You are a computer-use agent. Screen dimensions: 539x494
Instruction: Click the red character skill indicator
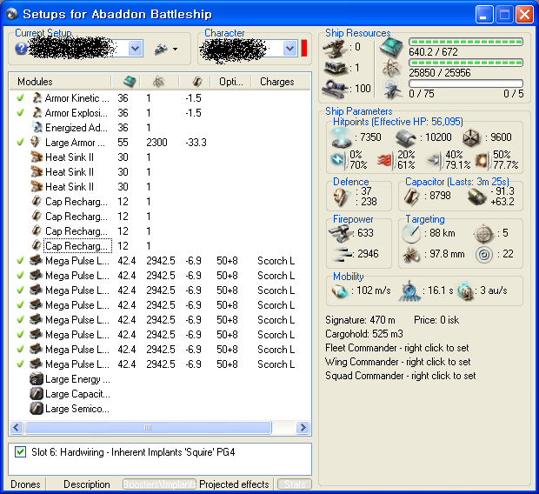tap(304, 48)
